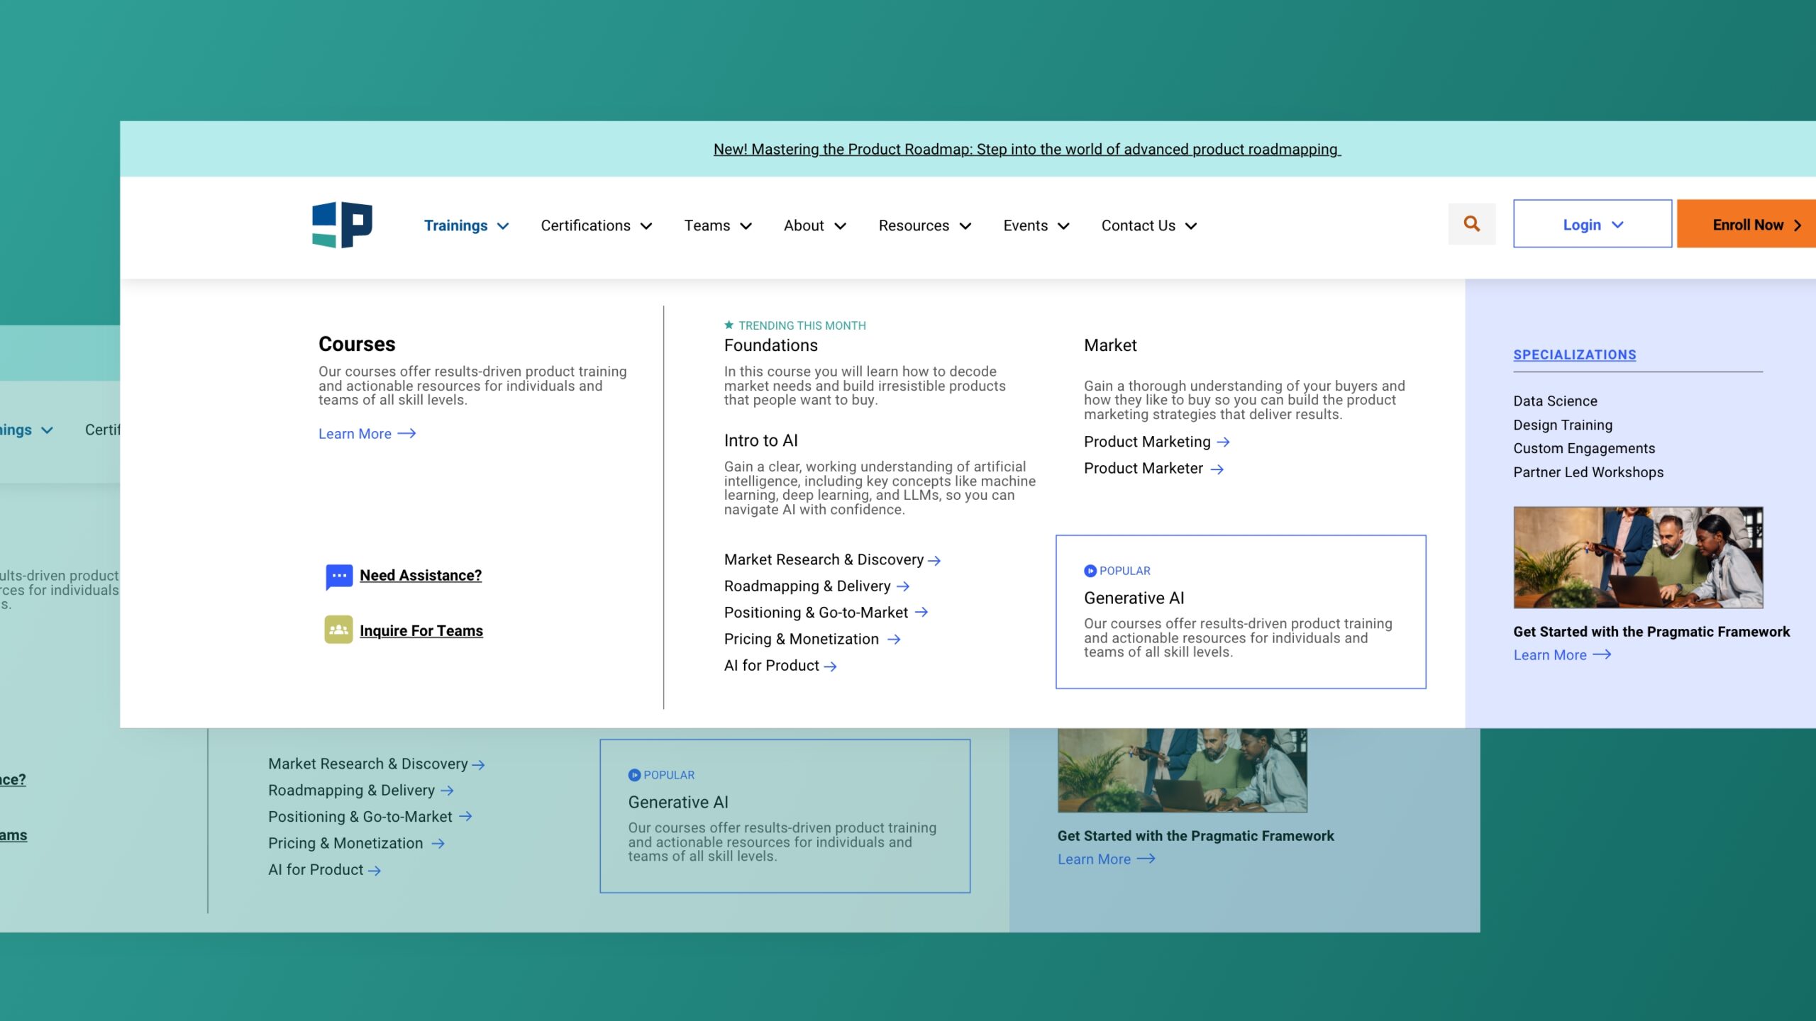Click the Pragmatic P logo
This screenshot has width=1816, height=1021.
point(342,225)
